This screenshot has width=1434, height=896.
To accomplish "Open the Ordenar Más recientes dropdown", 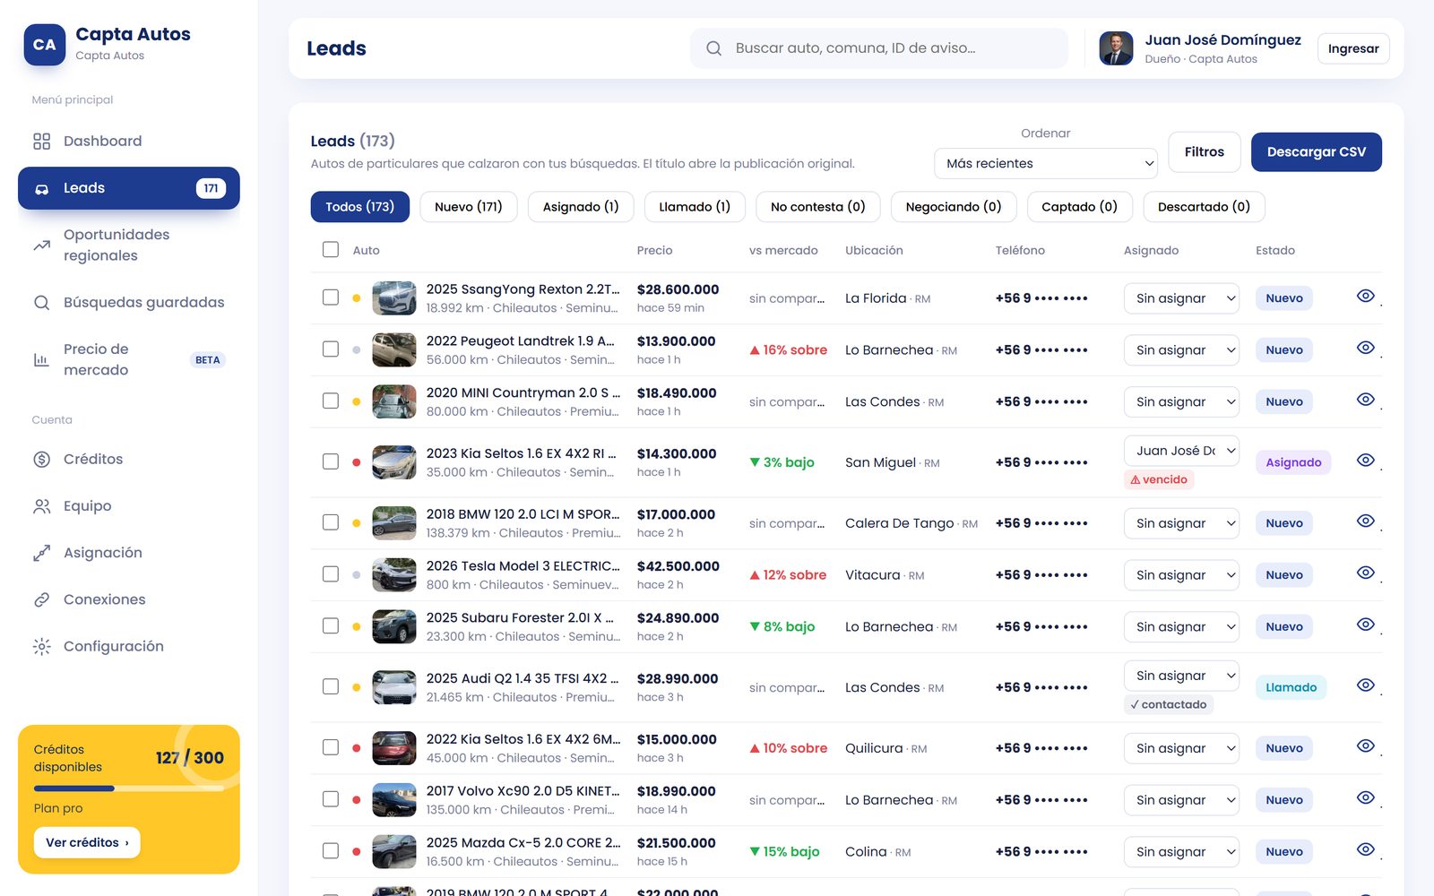I will (x=1046, y=164).
